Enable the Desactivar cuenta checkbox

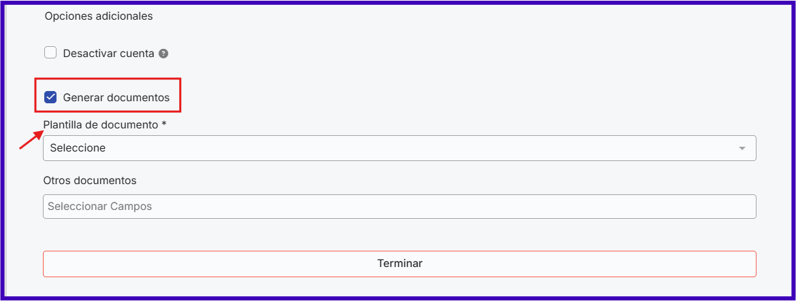point(50,53)
